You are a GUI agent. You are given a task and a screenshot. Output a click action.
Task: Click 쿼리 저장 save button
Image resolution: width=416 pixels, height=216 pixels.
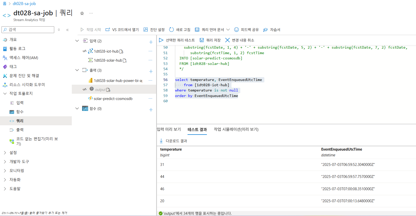[210, 40]
